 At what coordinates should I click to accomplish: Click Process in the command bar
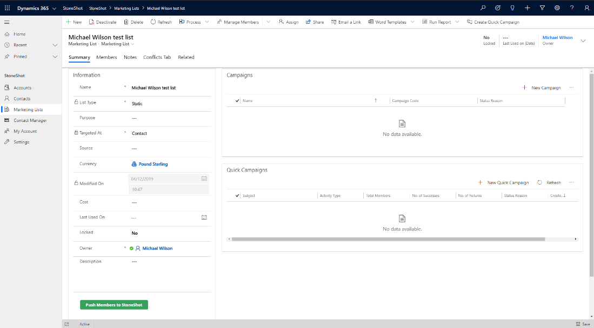click(190, 22)
